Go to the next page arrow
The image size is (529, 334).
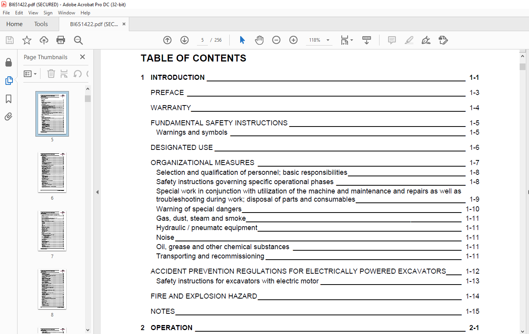click(x=185, y=40)
